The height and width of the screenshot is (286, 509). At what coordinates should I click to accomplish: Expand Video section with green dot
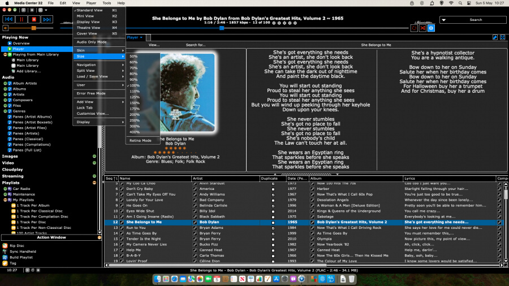click(x=94, y=163)
